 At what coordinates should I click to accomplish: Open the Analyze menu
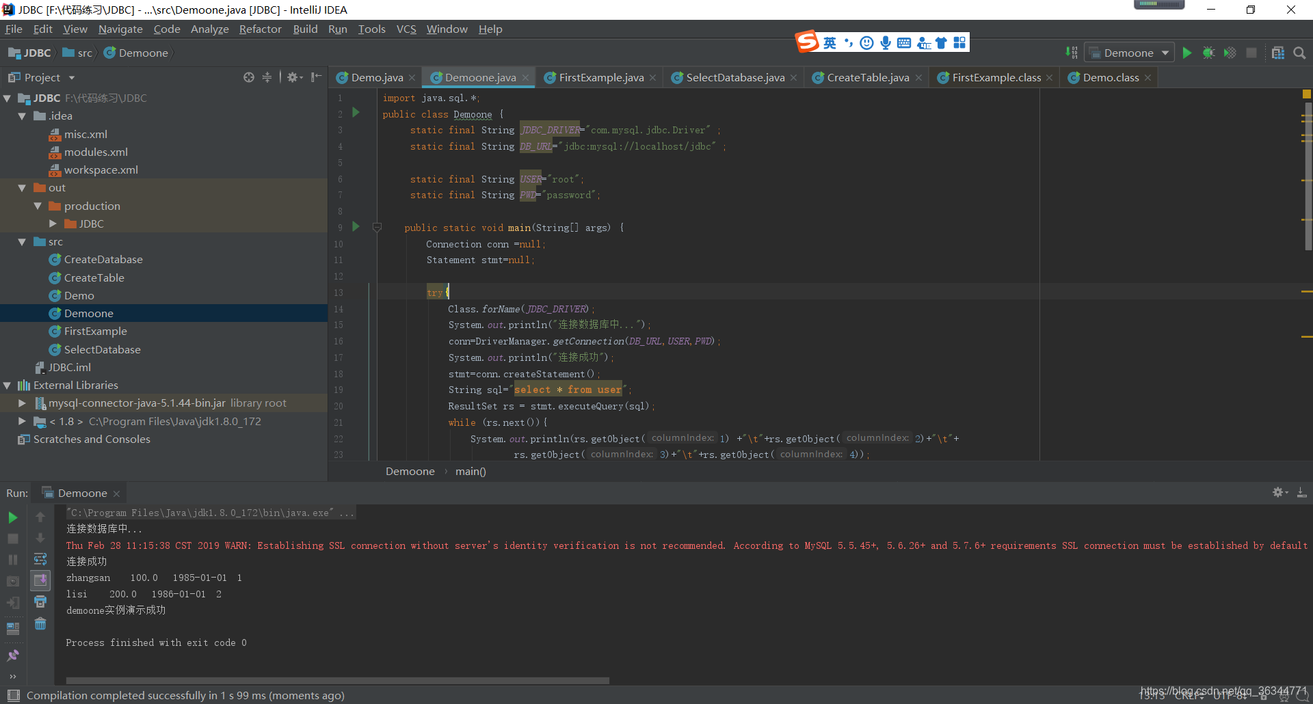[209, 29]
